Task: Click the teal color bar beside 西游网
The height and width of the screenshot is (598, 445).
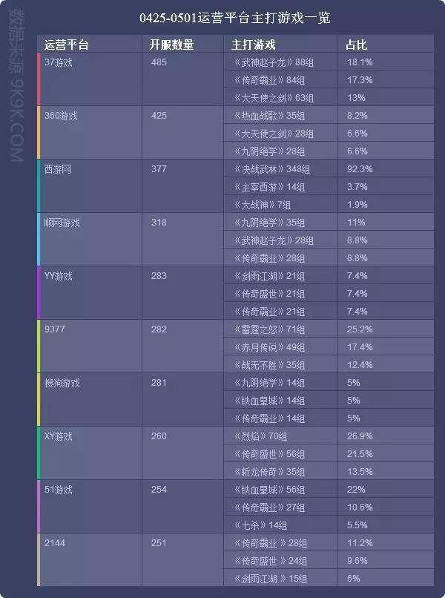Action: pyautogui.click(x=39, y=186)
